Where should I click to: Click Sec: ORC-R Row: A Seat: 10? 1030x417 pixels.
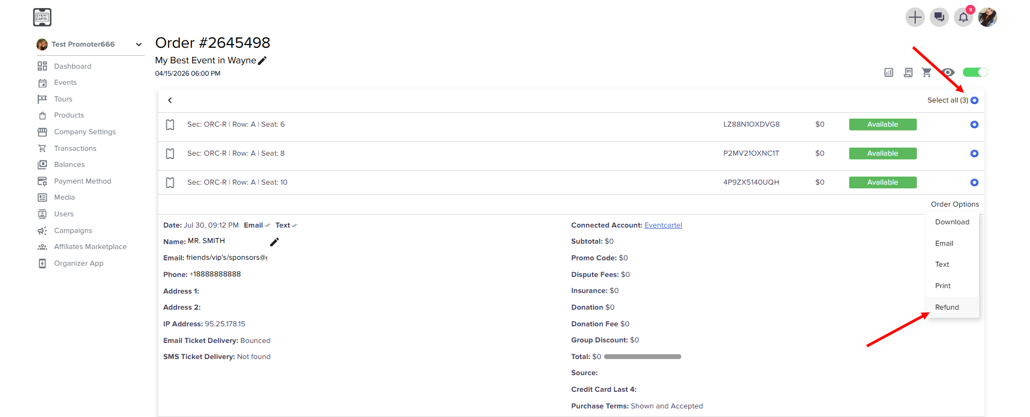point(237,182)
